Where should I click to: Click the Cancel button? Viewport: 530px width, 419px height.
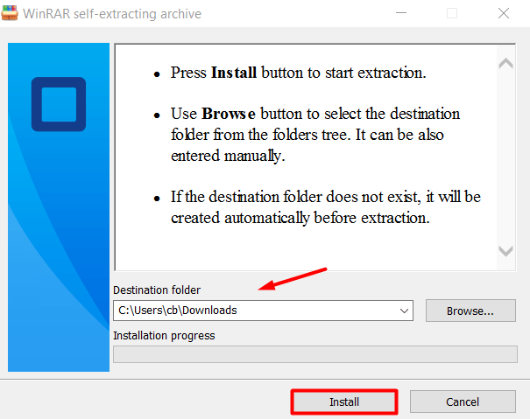tap(463, 402)
